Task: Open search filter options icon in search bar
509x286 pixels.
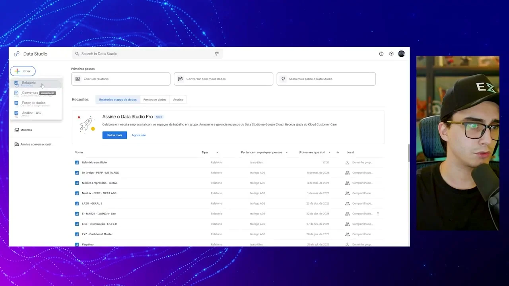Action: coord(217,54)
